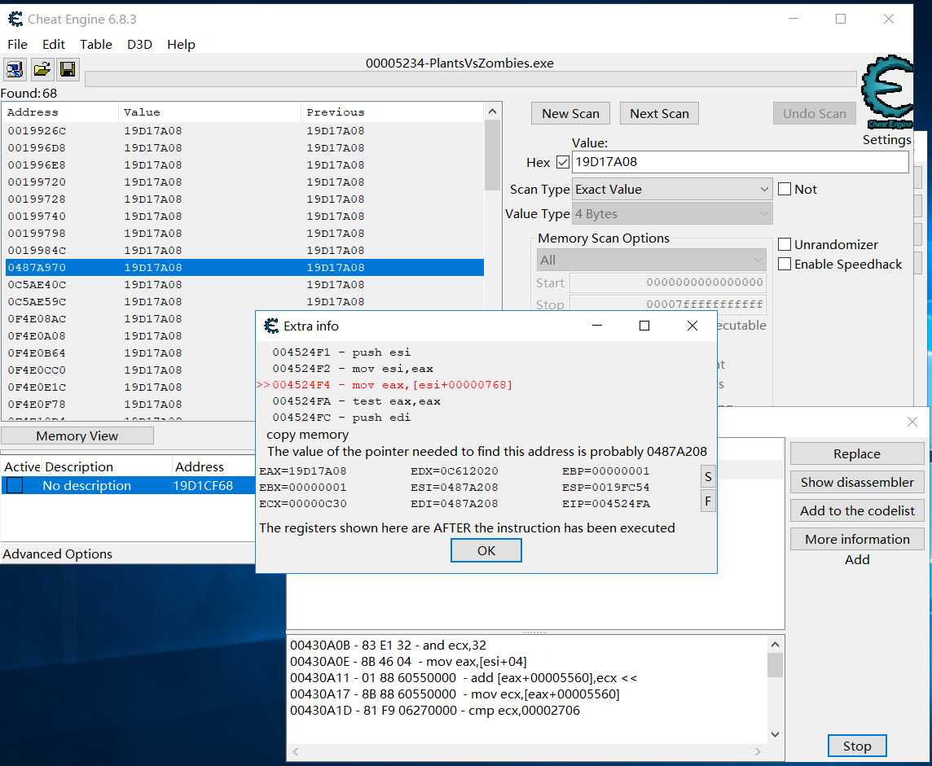Select opcode line 00430A0B and ecx,32

[x=388, y=645]
